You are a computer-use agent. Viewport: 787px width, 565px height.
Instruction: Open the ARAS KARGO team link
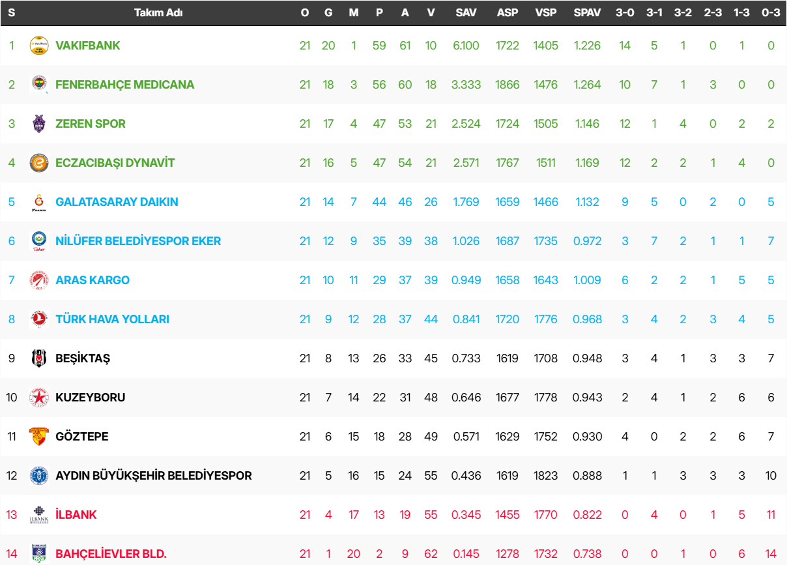(x=93, y=280)
